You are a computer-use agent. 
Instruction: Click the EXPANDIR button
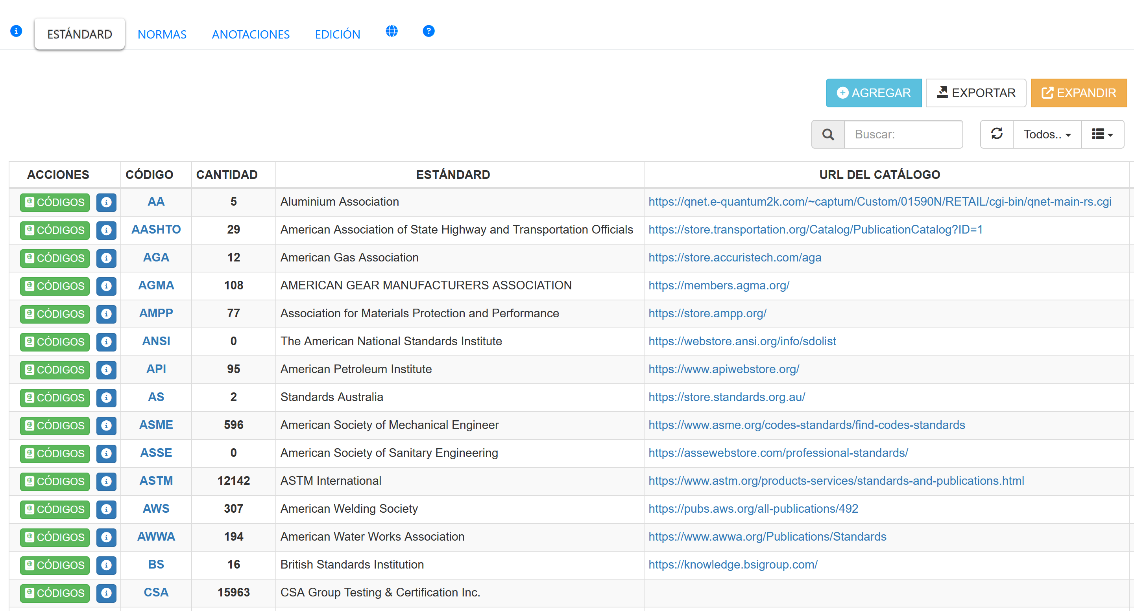[x=1079, y=93]
